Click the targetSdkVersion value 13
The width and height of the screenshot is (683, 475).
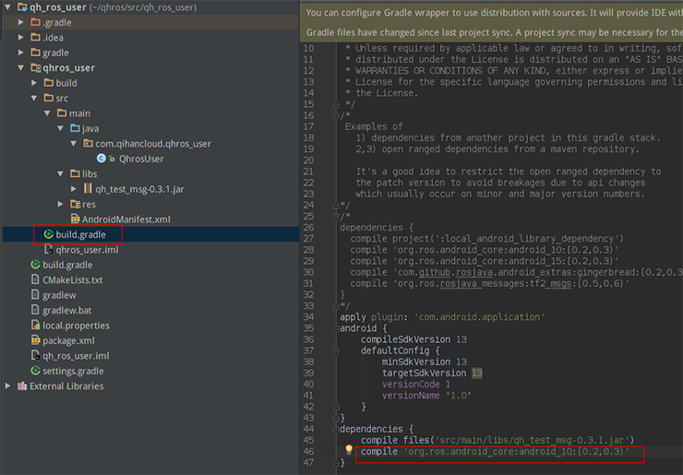click(477, 374)
